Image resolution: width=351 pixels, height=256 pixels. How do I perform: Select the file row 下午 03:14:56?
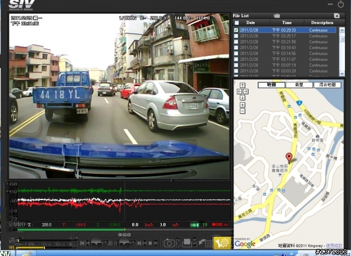pos(287,54)
